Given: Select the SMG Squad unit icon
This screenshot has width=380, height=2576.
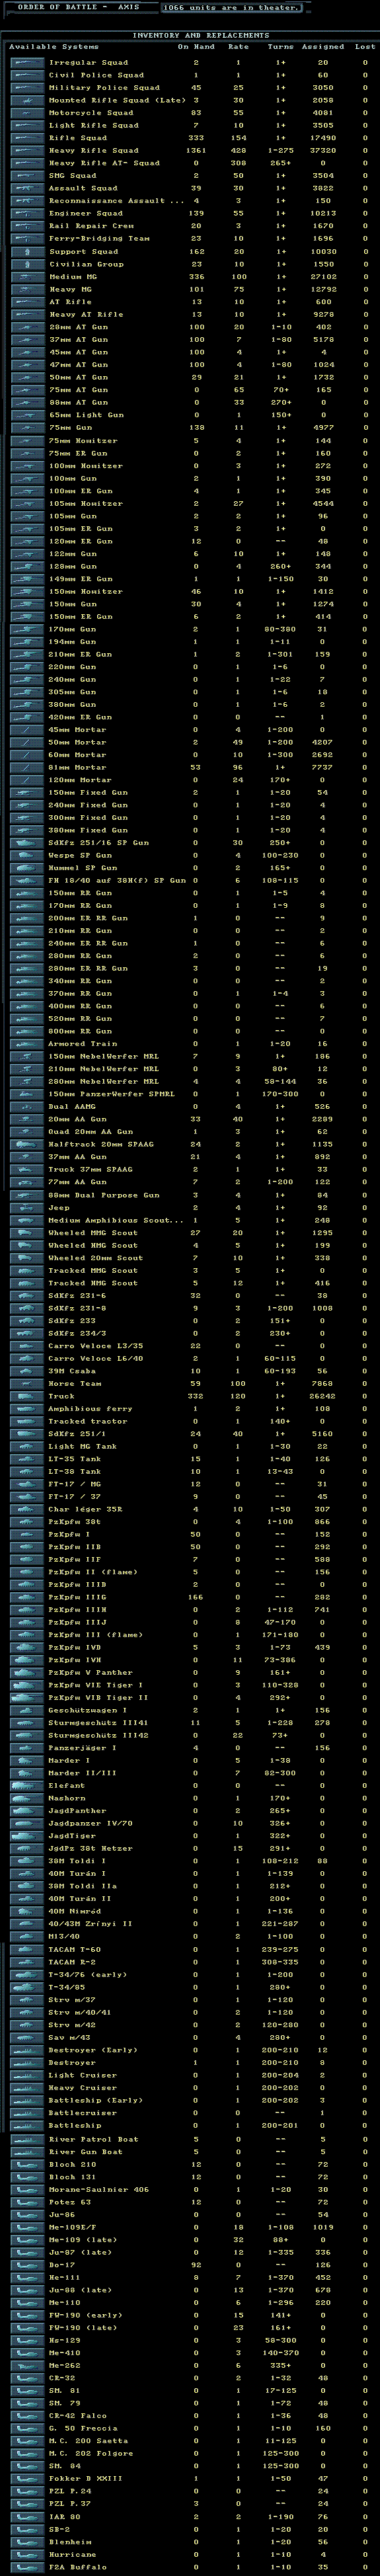Looking at the screenshot, I should (27, 175).
